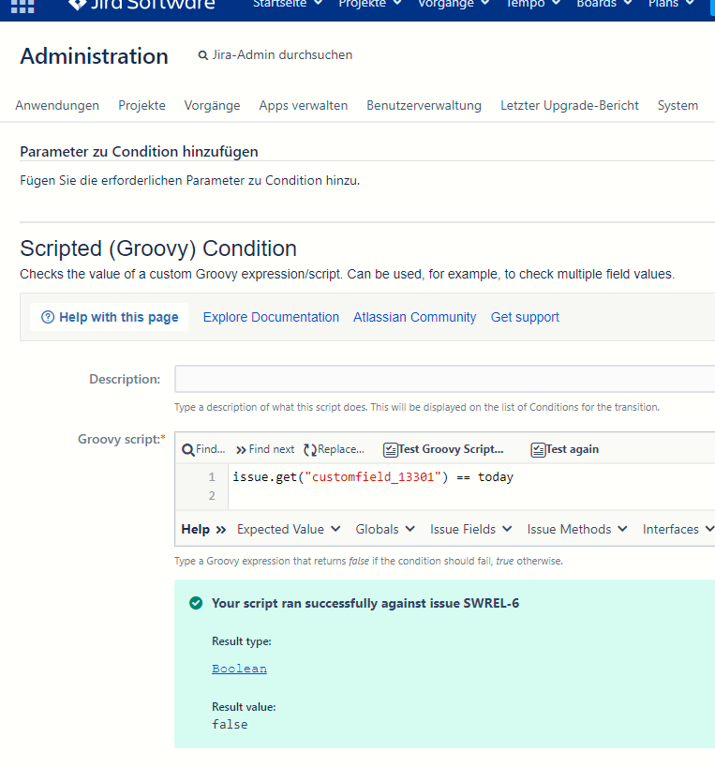Open the Tempo dropdown menu
Viewport: 715px width, 768px height.
click(x=533, y=4)
